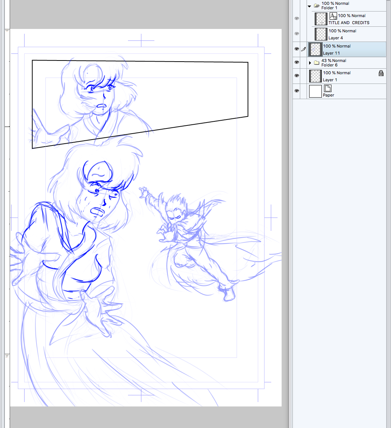Click the lock icon on Layer 1
This screenshot has height=428, width=391.
click(x=381, y=73)
